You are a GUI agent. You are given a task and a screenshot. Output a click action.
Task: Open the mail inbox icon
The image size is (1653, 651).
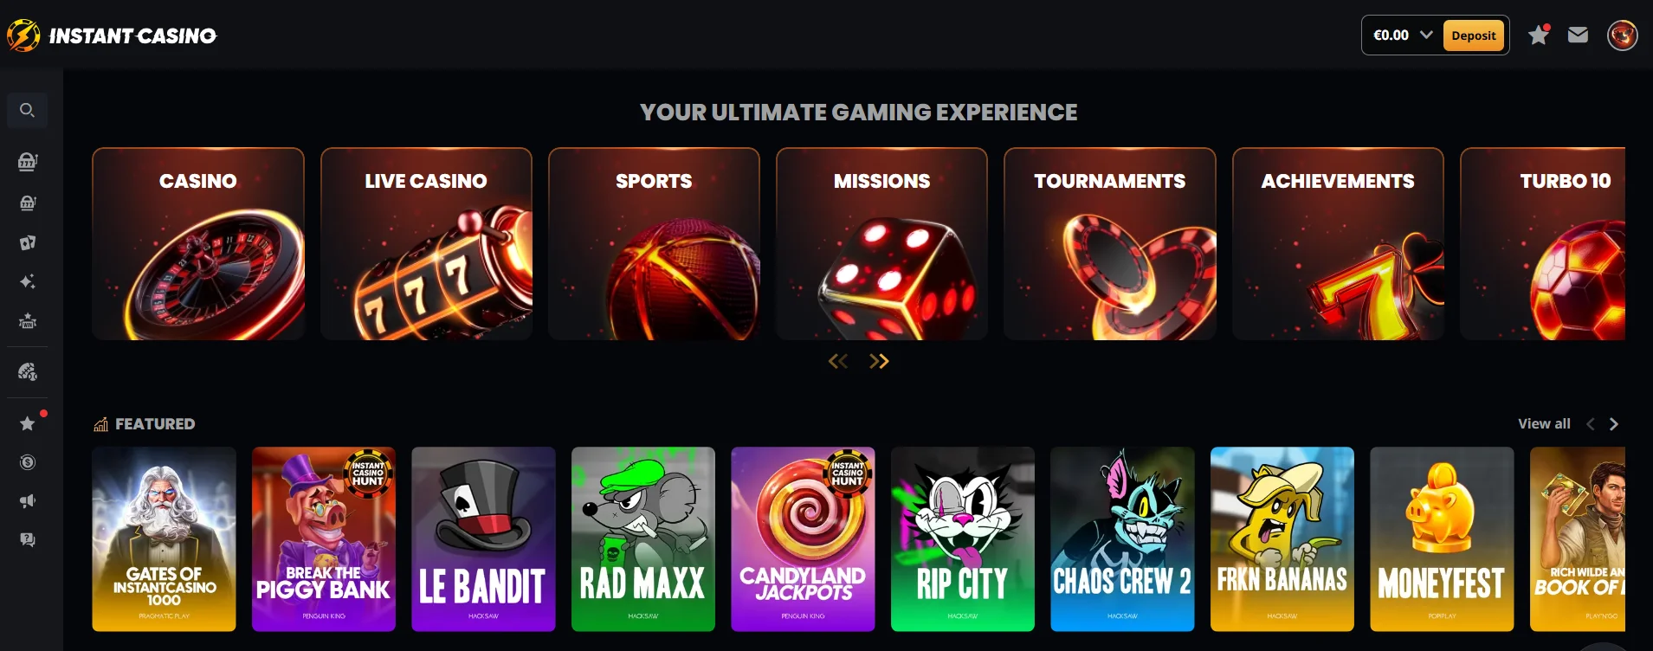[x=1578, y=35]
